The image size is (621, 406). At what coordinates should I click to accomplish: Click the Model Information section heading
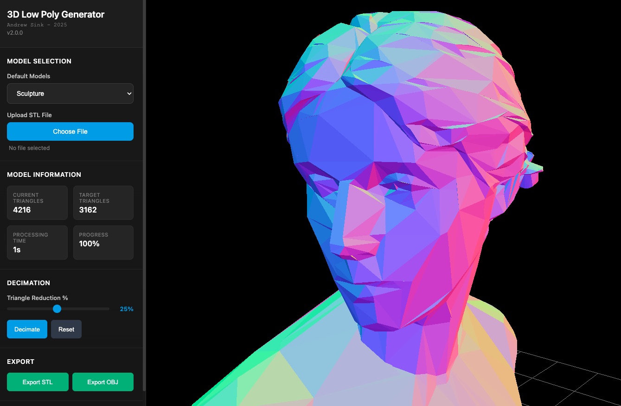44,175
